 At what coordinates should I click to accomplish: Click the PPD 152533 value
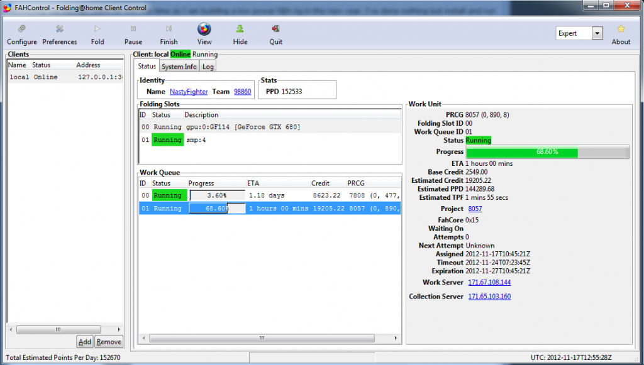[x=292, y=92]
